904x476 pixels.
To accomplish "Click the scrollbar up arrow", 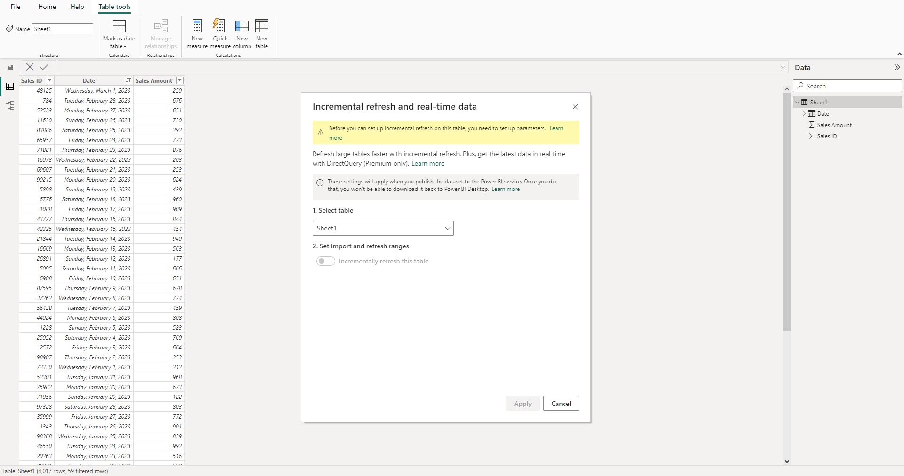I will [x=787, y=88].
